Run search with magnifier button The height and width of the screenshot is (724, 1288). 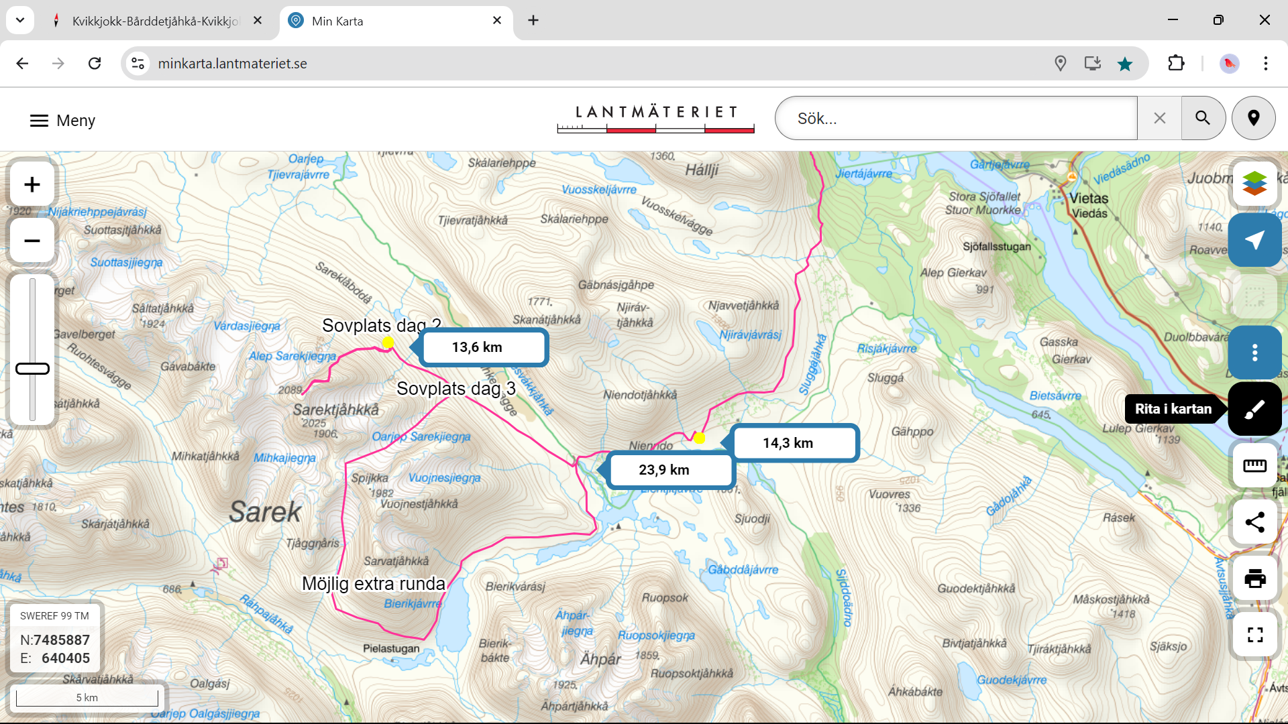(1203, 119)
